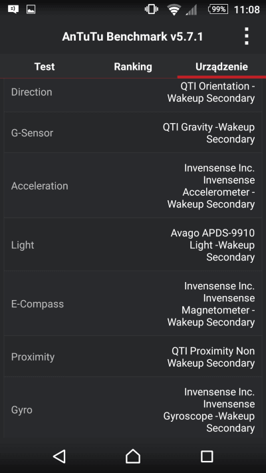The width and height of the screenshot is (266, 473).
Task: Tap the chat notification icon in status bar
Action: (x=13, y=9)
